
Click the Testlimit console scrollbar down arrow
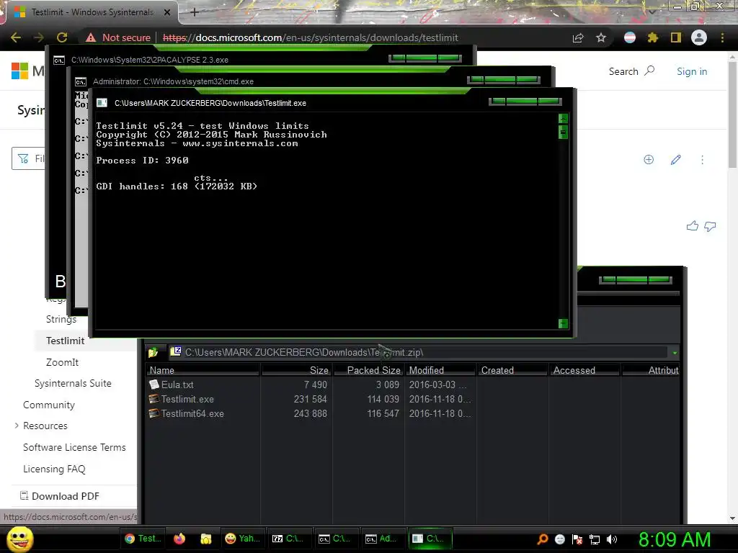tap(563, 323)
